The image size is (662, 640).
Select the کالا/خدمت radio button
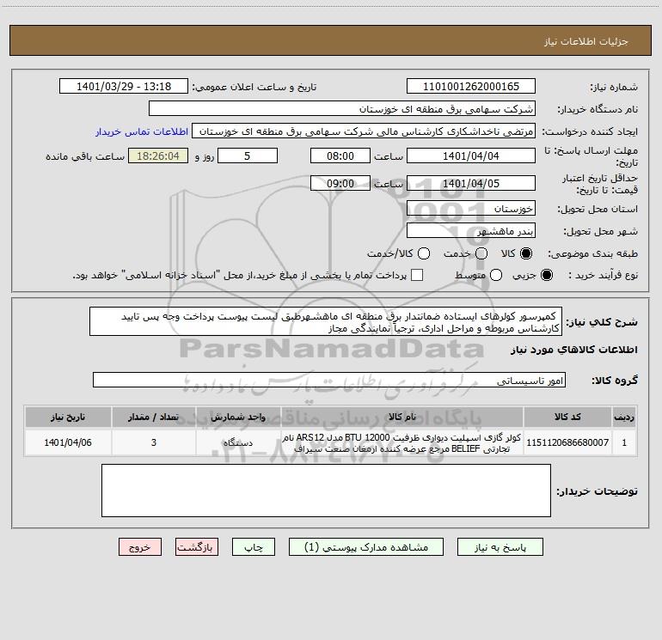(424, 253)
